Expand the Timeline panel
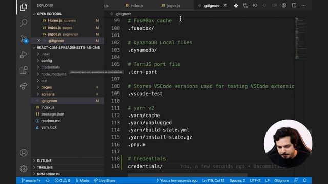This screenshot has width=328, height=184. click(x=68, y=168)
